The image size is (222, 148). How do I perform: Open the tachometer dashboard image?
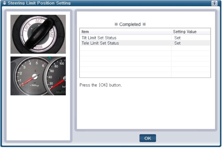pyautogui.click(x=38, y=76)
